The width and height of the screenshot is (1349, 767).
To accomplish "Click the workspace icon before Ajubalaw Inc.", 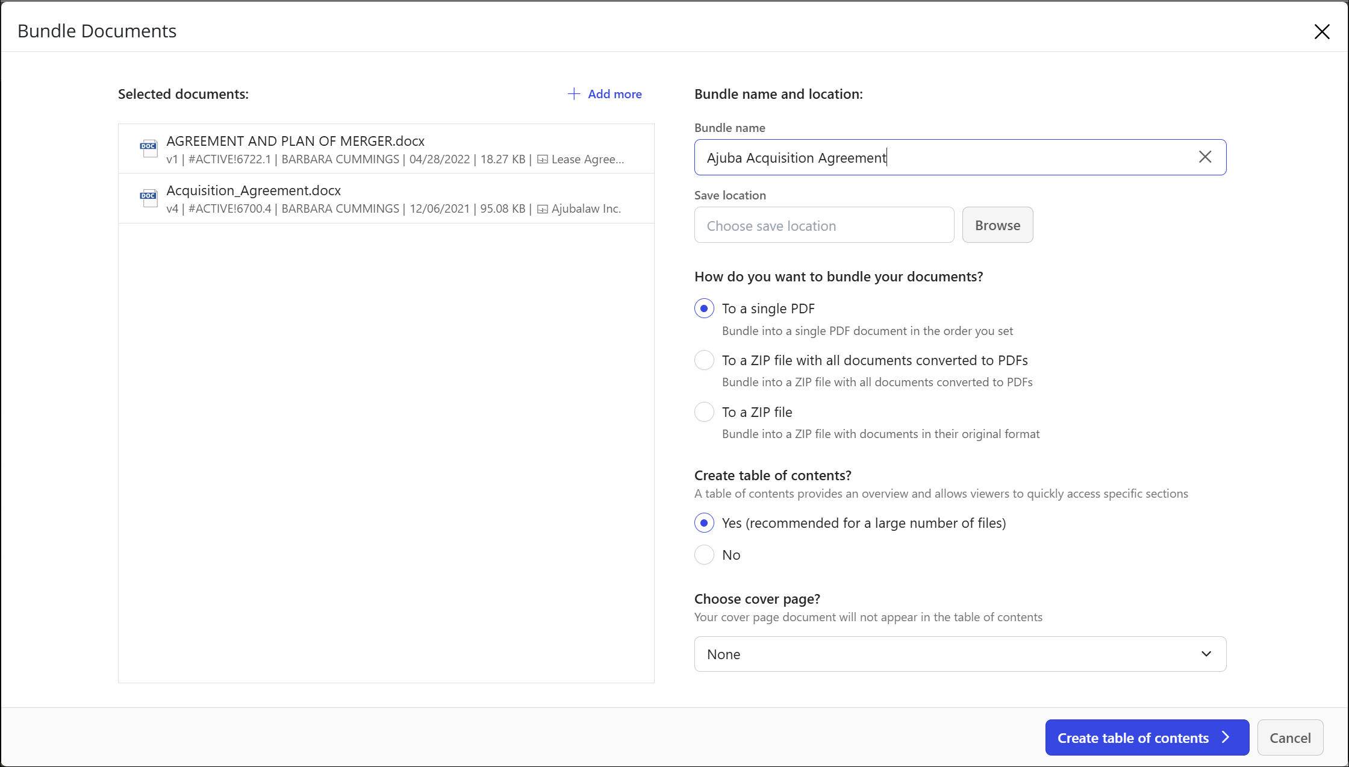I will 542,209.
